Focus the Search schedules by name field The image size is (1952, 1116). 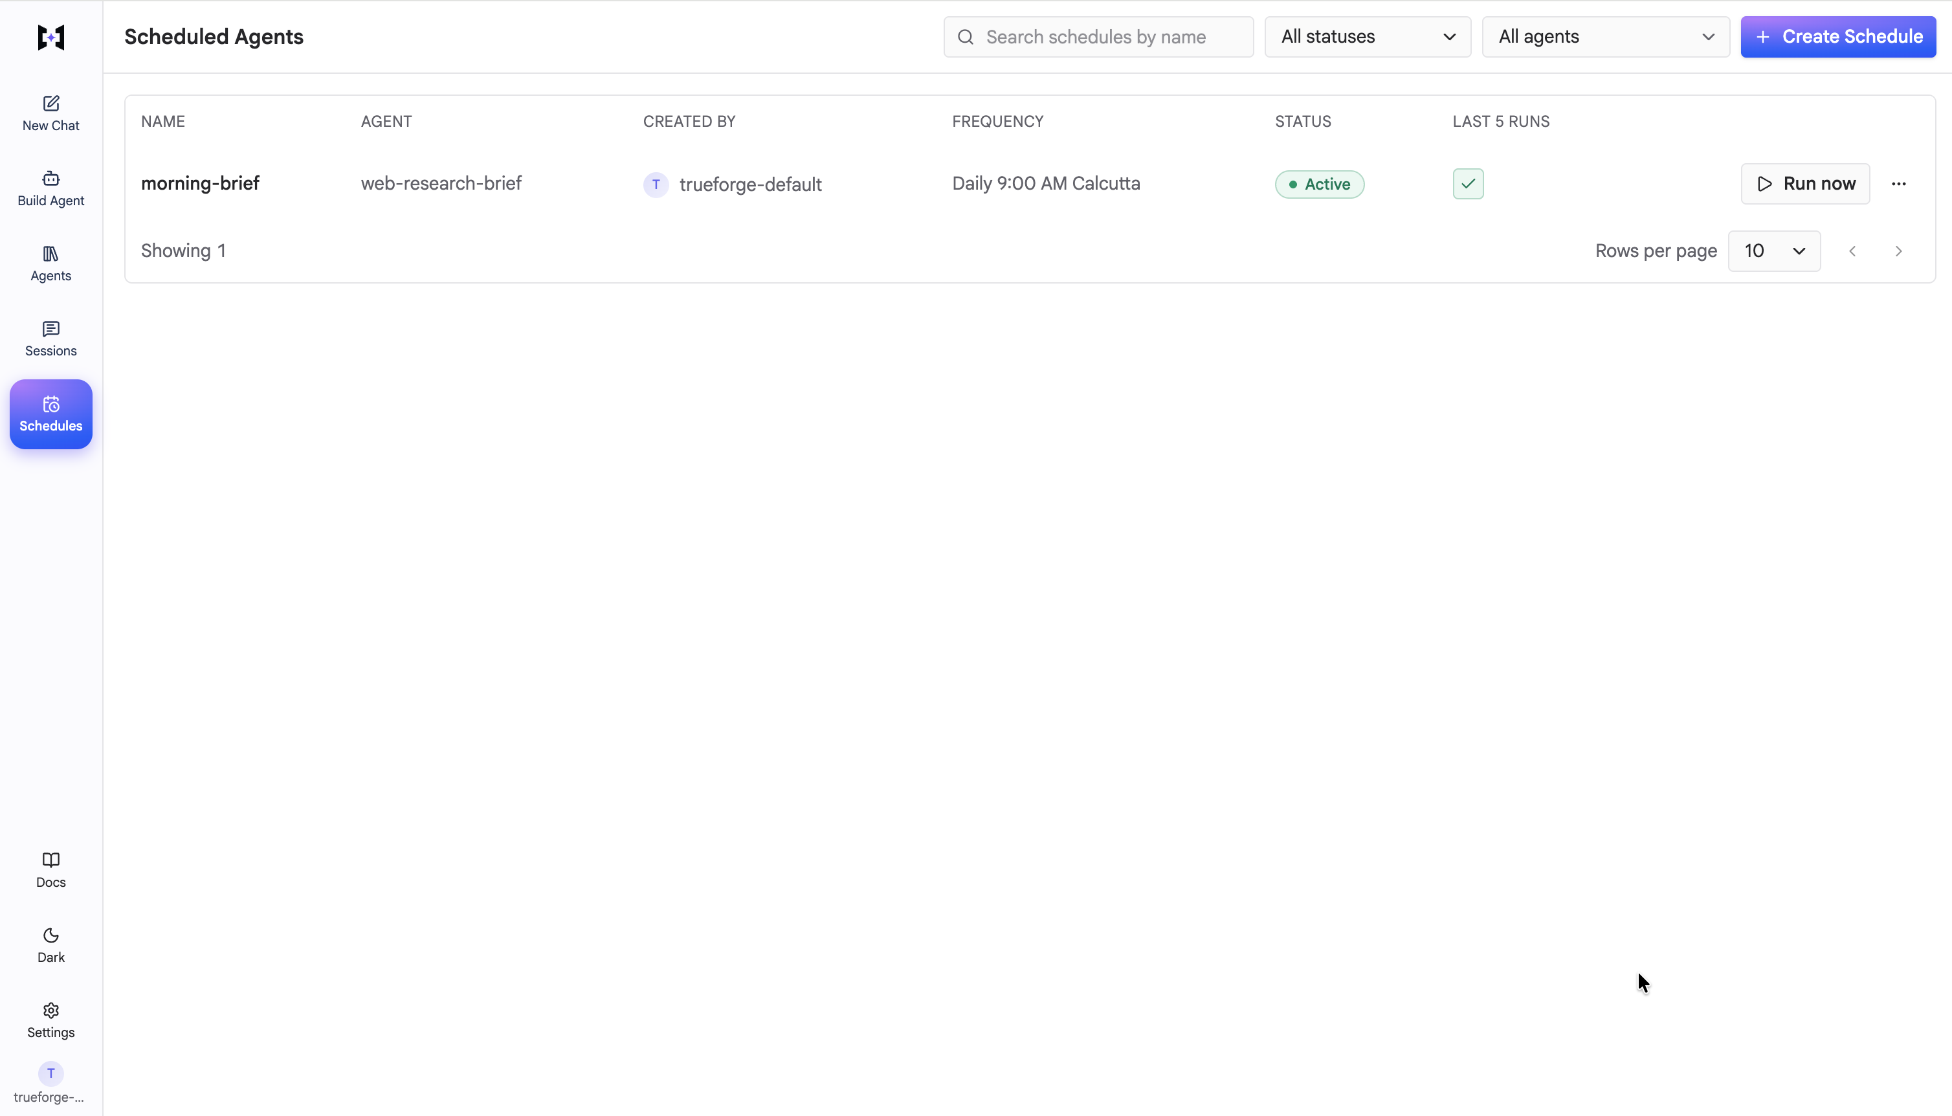[x=1098, y=37]
